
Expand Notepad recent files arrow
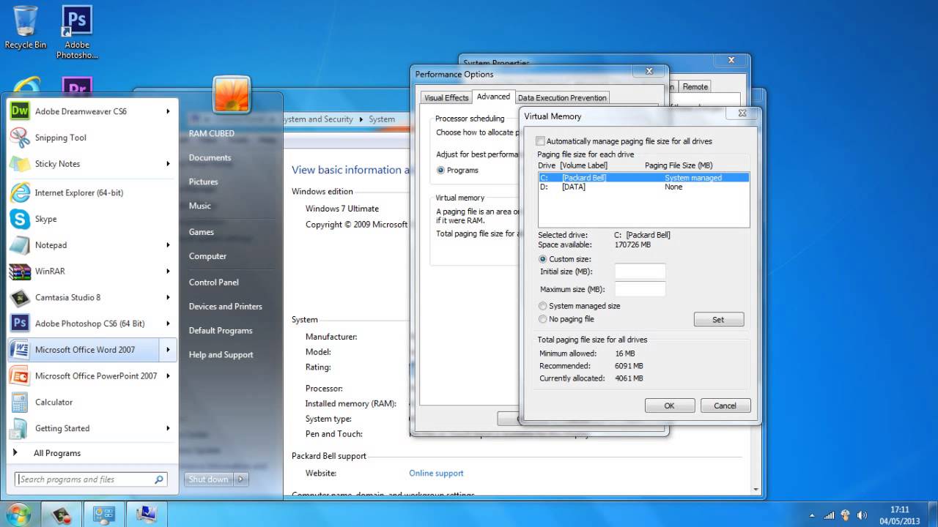click(x=168, y=245)
